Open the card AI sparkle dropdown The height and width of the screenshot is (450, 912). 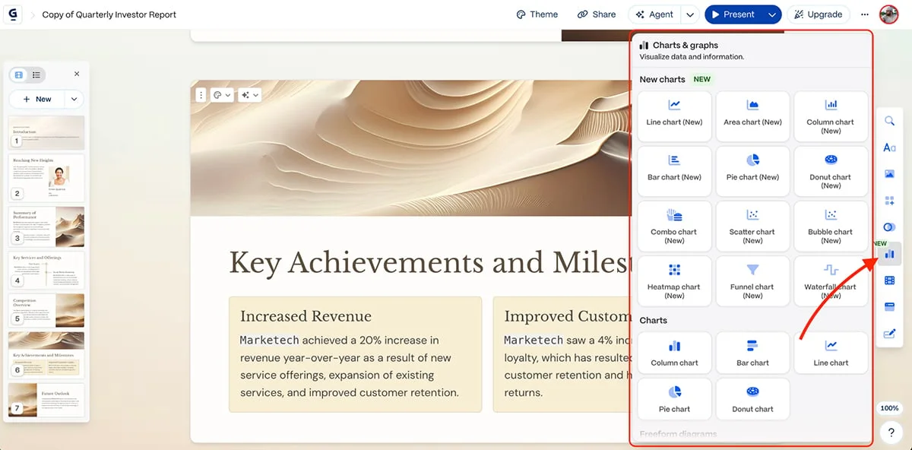249,95
